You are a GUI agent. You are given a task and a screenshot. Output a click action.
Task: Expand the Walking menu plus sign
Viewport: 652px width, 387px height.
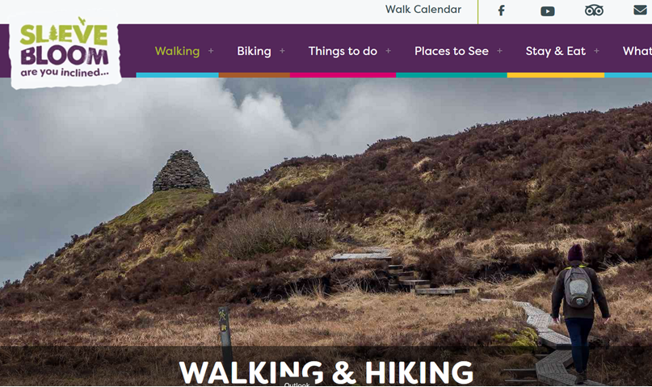click(211, 51)
